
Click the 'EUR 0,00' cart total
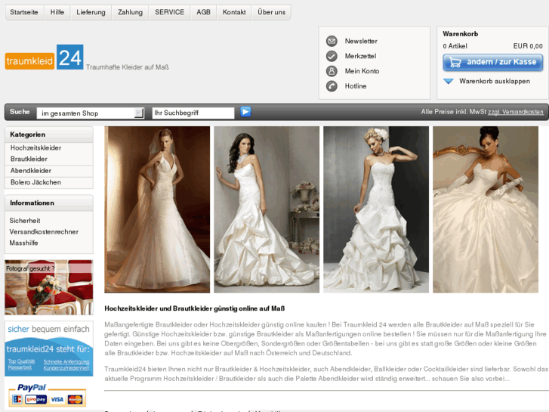coord(528,46)
